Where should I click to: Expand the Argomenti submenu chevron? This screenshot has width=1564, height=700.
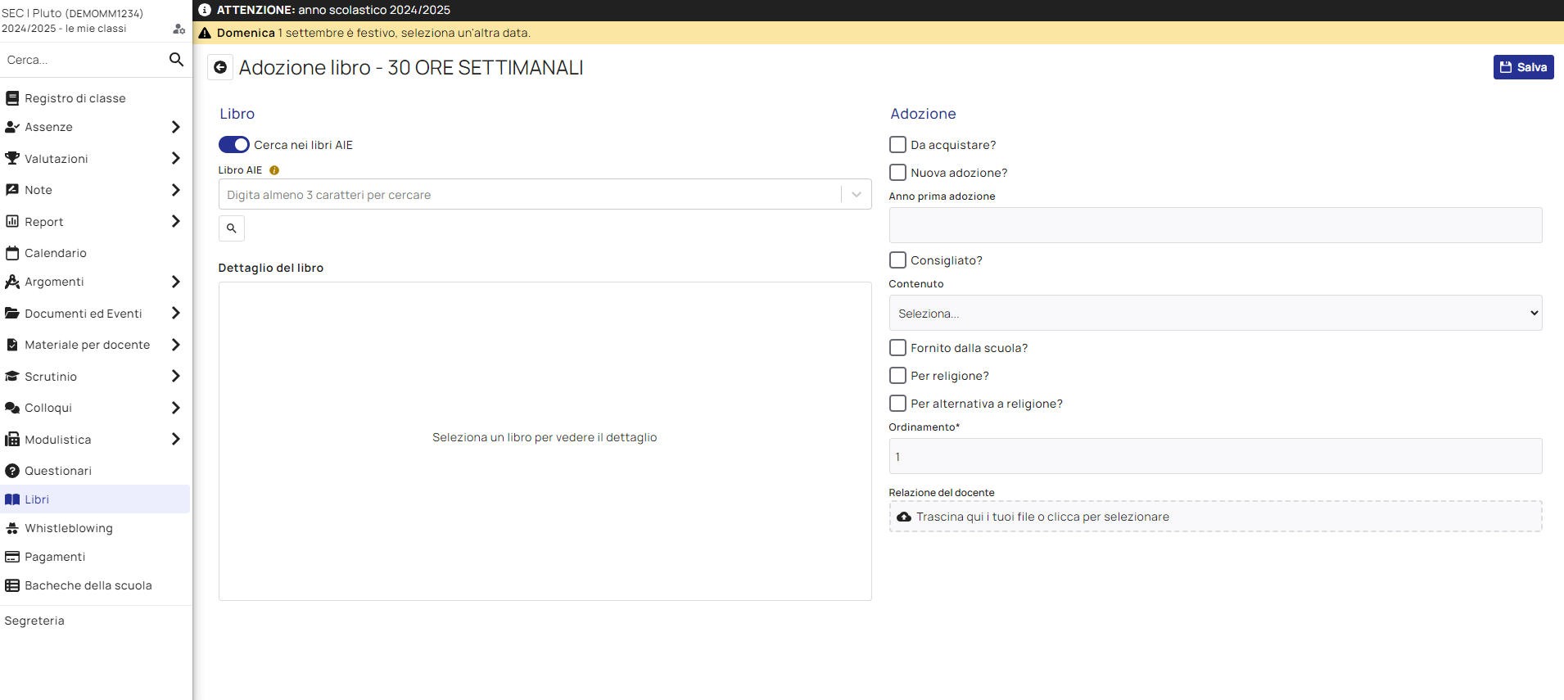pos(175,282)
